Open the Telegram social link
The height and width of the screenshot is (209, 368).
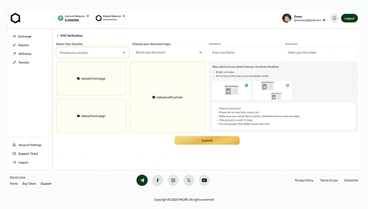[x=142, y=180]
